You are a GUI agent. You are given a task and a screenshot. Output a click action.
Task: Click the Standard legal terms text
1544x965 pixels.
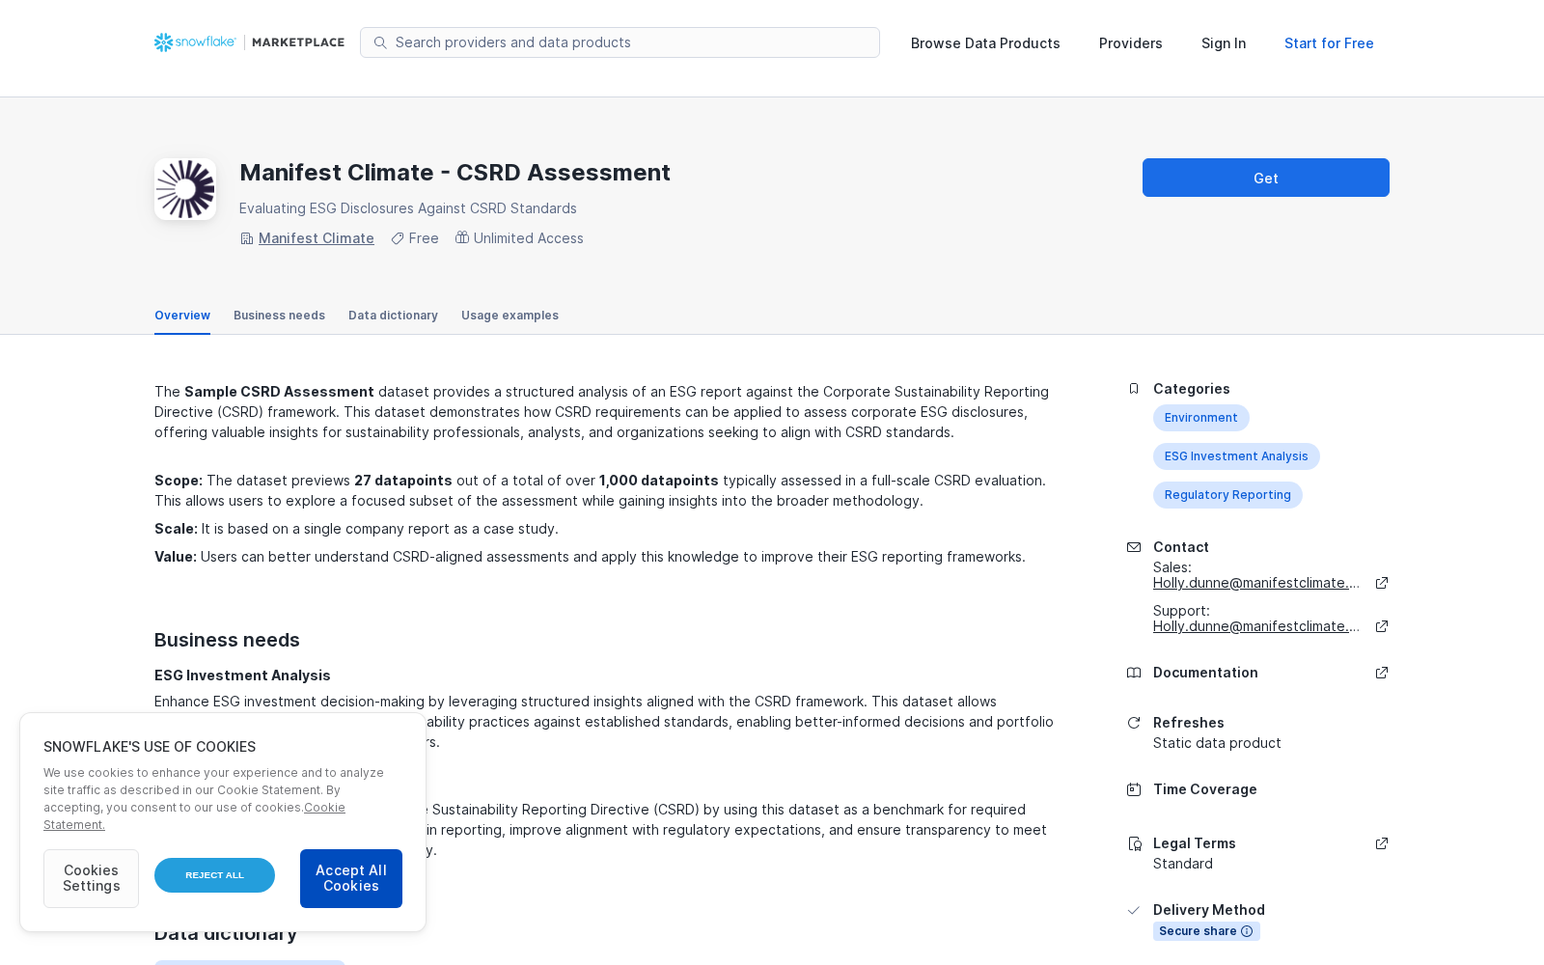[1183, 864]
